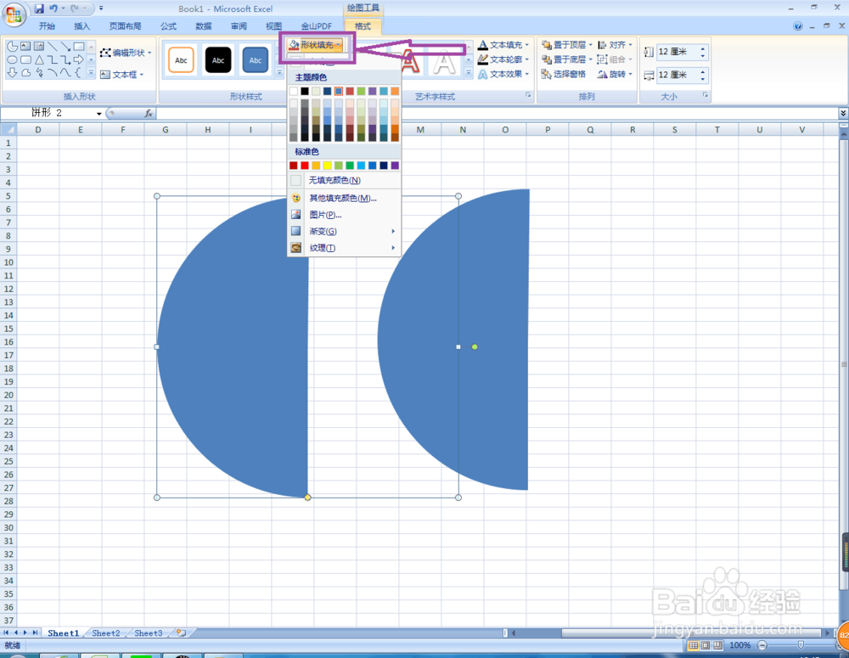Click the Select All corner cell
This screenshot has height=658, width=849.
click(8, 130)
